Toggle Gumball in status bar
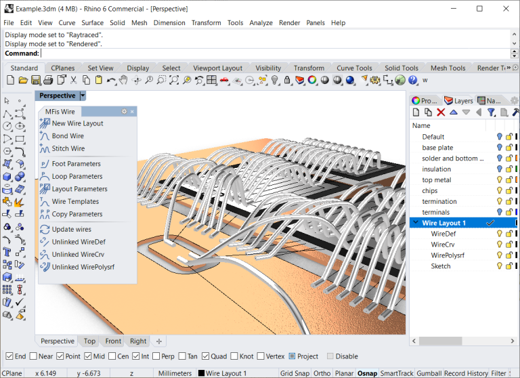This screenshot has height=378, width=520. point(429,373)
